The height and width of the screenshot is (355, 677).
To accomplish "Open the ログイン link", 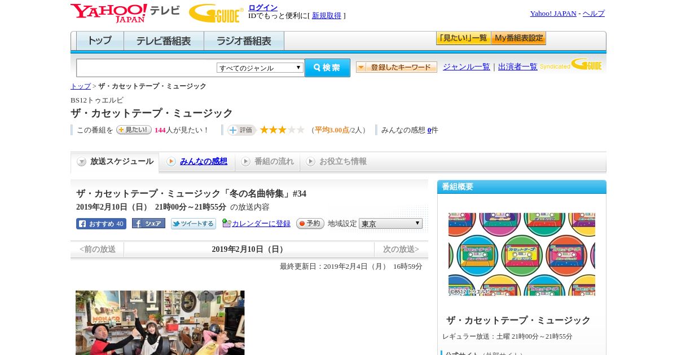I will click(x=263, y=7).
